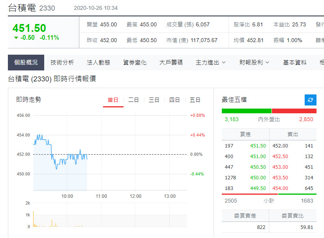Click the 小計 sell total 1683
Screen dimensions: 324x238
coord(307,201)
